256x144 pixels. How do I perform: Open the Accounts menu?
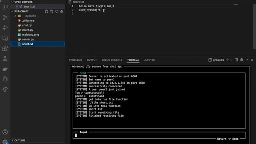(5, 132)
